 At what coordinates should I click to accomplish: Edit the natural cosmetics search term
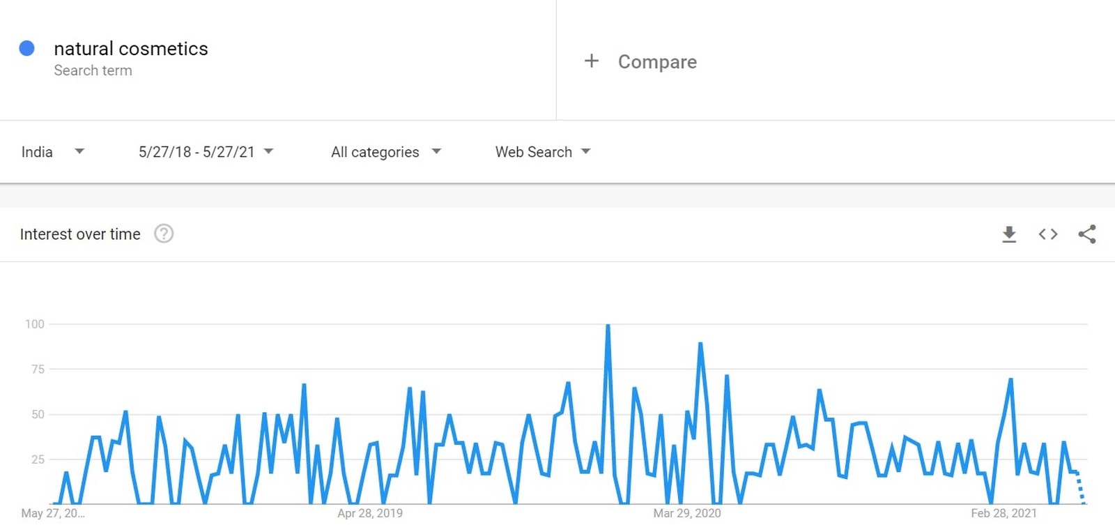[131, 49]
